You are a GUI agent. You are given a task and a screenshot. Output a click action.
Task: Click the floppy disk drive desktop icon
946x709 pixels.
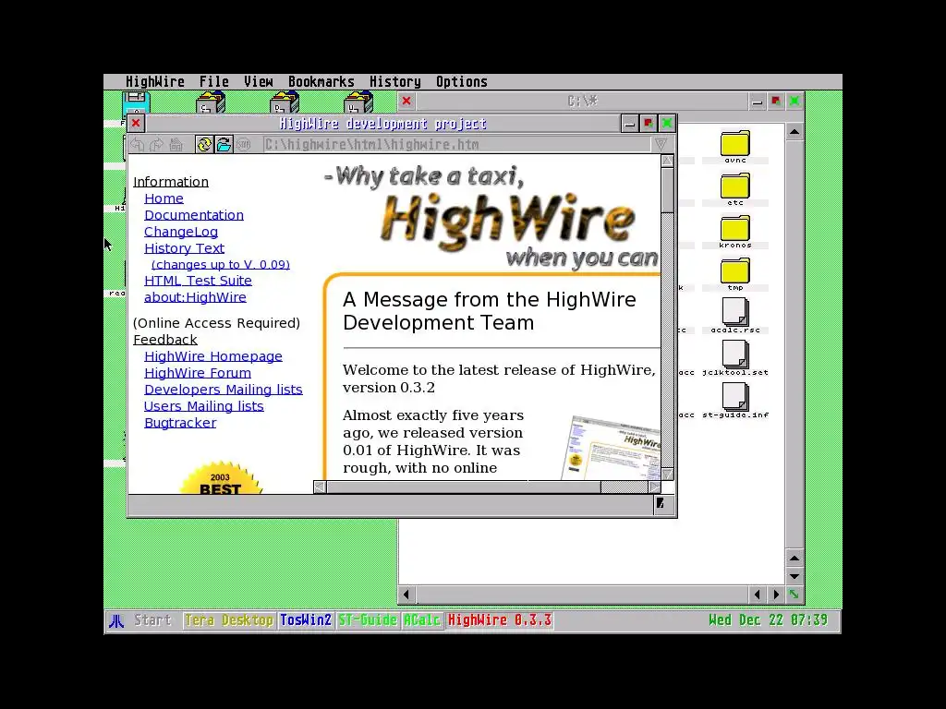point(137,102)
